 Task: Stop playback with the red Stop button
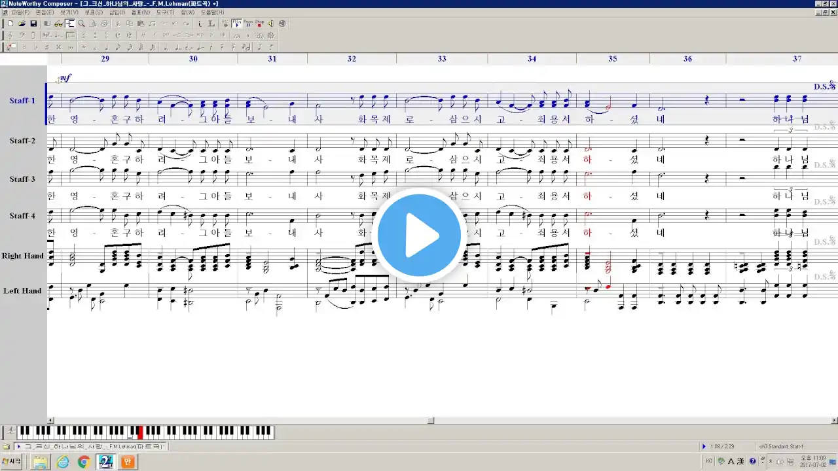tap(259, 24)
